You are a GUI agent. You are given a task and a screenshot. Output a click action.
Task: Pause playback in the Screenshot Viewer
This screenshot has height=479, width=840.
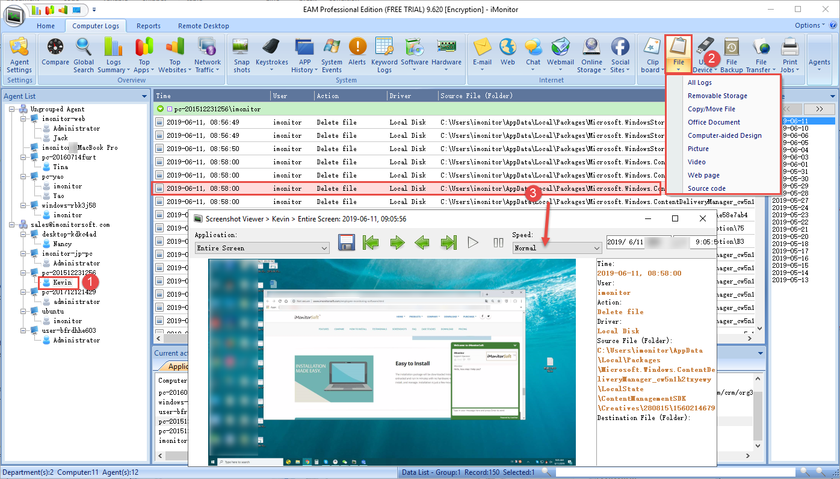(498, 243)
